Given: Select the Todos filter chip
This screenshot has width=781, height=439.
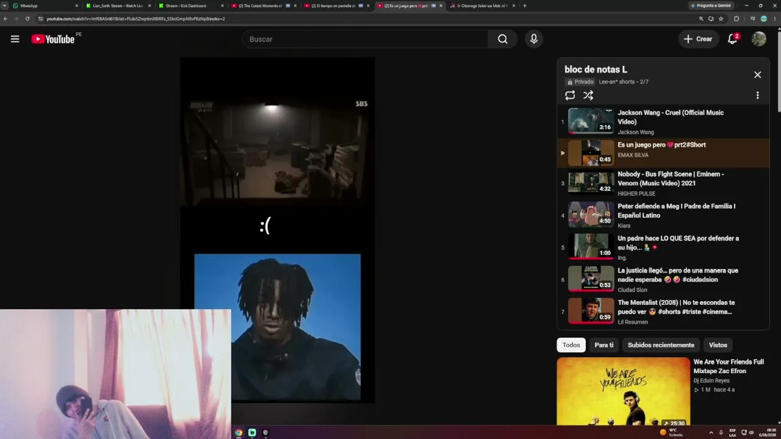Looking at the screenshot, I should [571, 345].
